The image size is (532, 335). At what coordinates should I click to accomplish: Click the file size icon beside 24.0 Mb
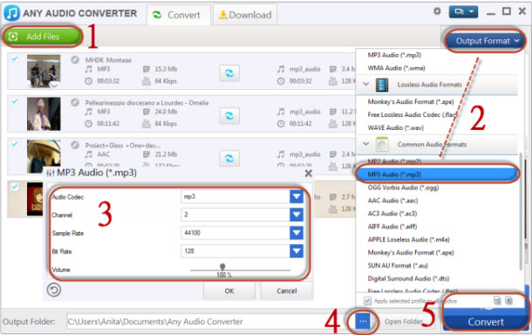[147, 112]
